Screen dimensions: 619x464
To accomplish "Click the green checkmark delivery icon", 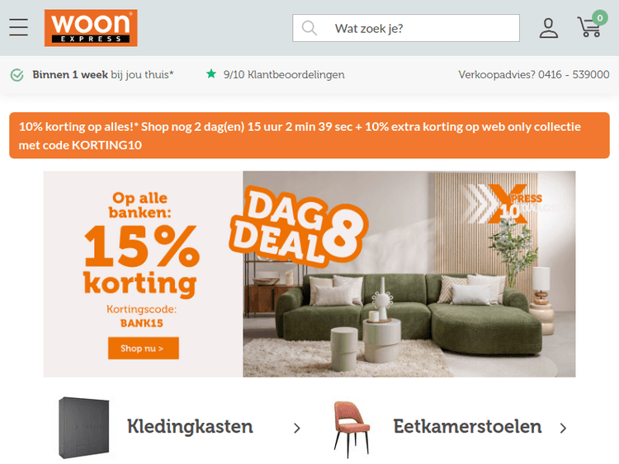I will pos(17,74).
